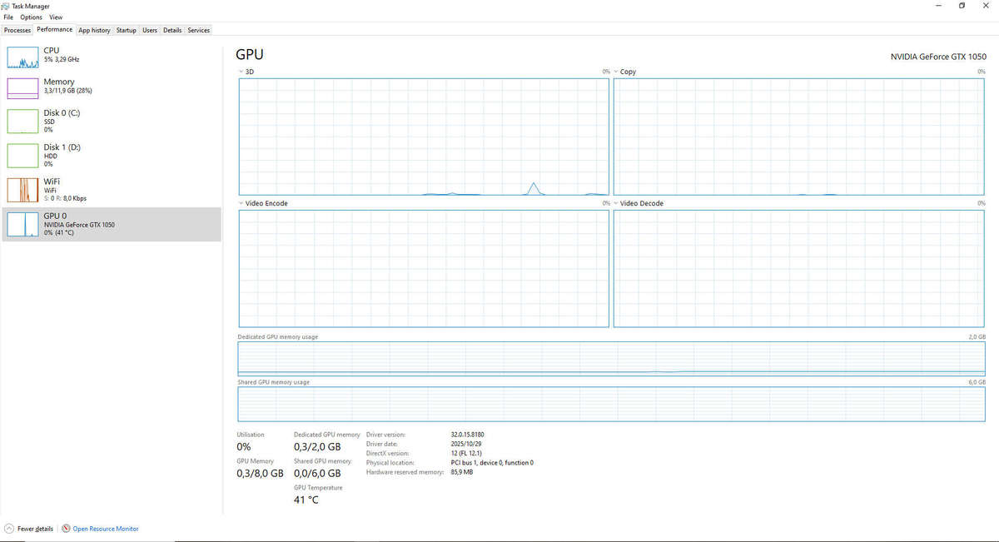Go to the Startup tab
This screenshot has width=999, height=542.
127,30
